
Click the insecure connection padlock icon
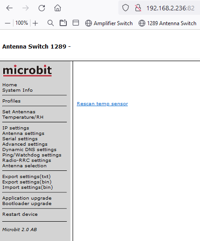click(x=138, y=8)
